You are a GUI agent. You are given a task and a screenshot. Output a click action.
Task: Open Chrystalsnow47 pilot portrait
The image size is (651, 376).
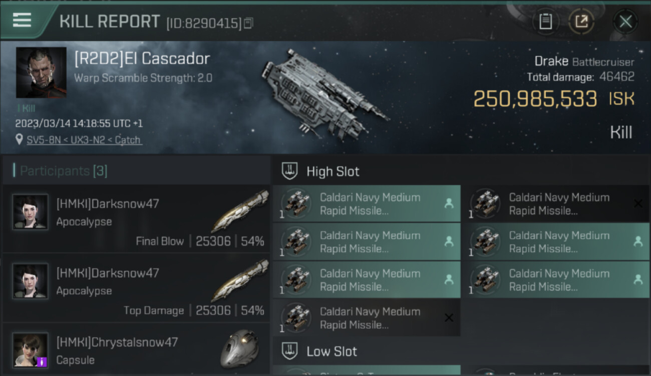[x=31, y=349]
